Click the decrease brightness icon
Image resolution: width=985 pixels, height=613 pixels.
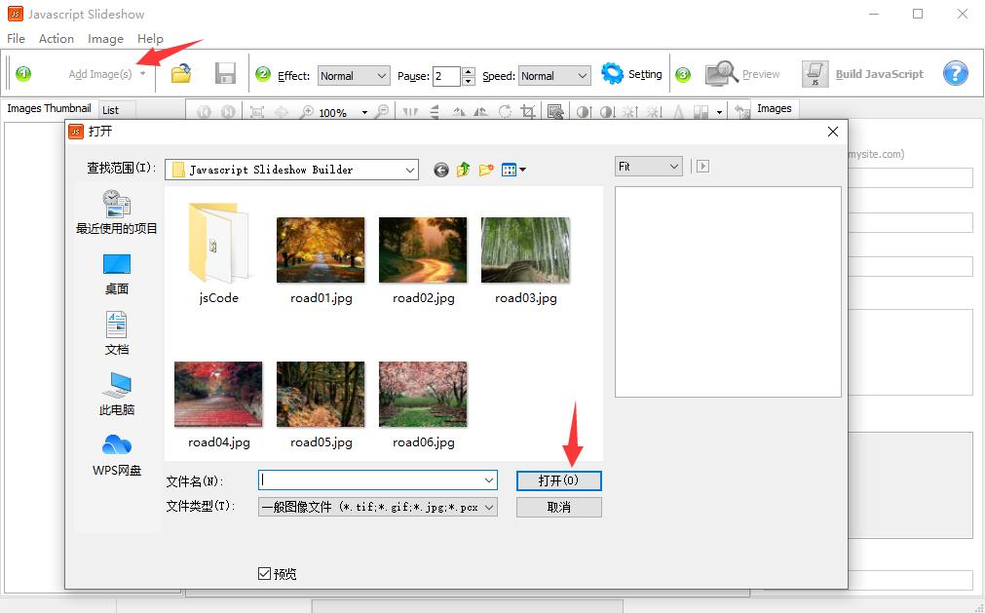click(x=655, y=112)
